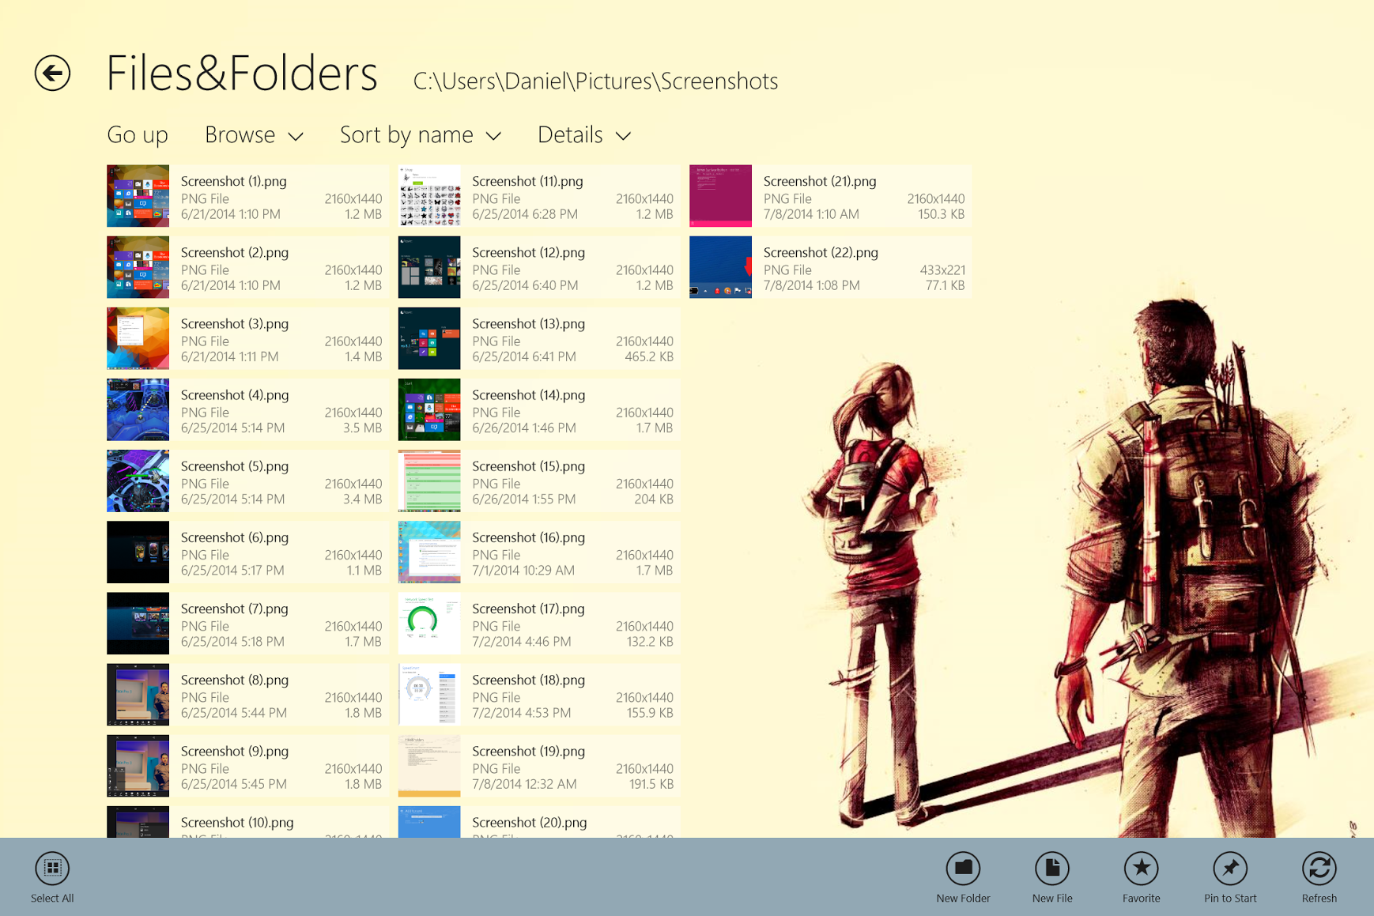Screen dimensions: 1374x916
Task: Click the date 6/26/2014 1:46 PM
Action: (x=524, y=428)
